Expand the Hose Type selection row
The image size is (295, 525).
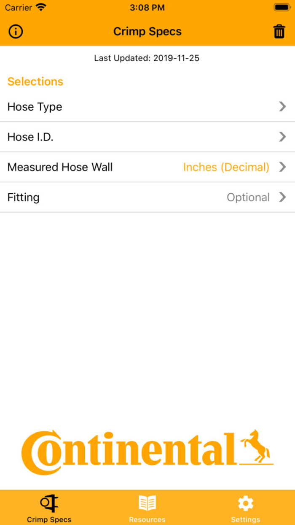click(x=147, y=107)
